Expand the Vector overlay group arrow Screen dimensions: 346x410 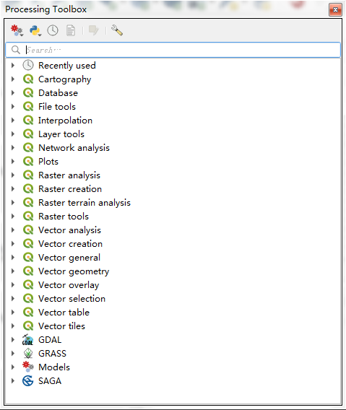(x=13, y=284)
